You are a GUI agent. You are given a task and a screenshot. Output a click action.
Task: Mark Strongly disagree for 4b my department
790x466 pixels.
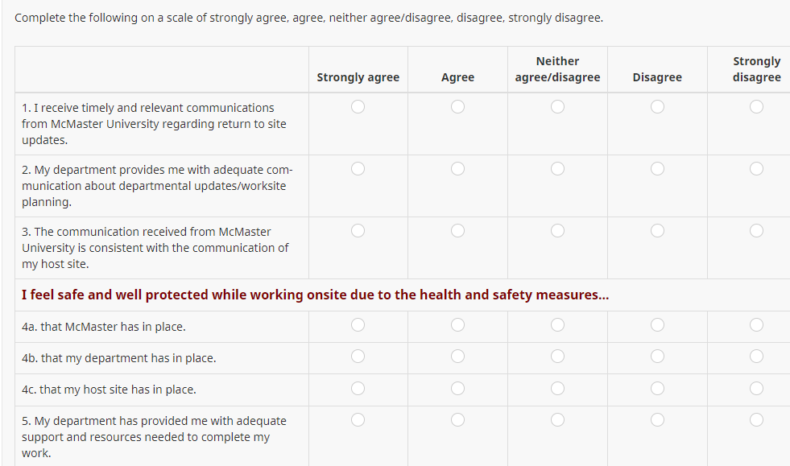pos(756,357)
